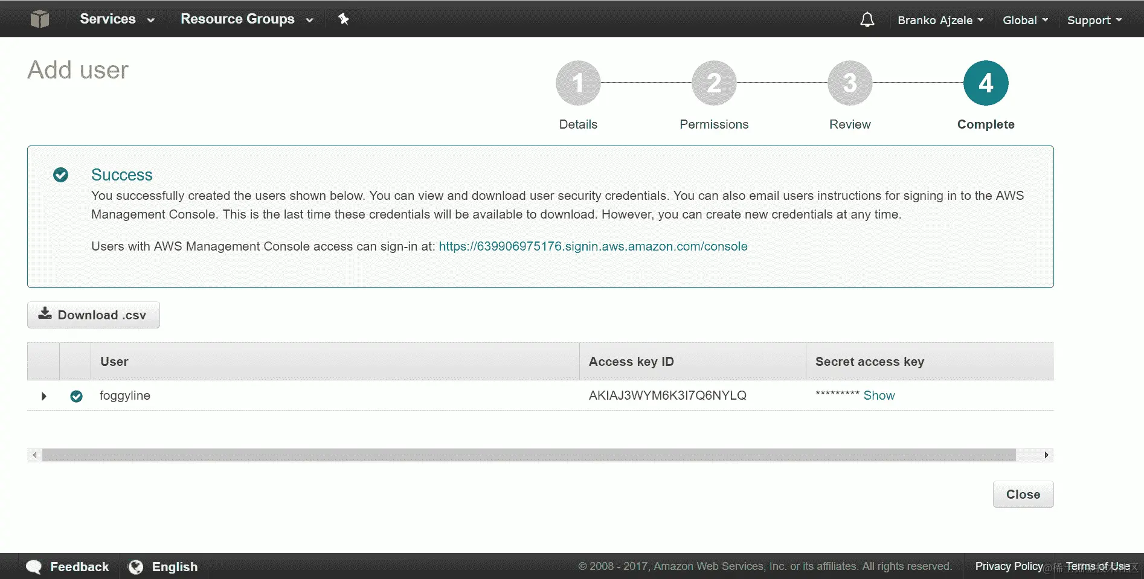Open the Support menu
1144x579 pixels.
(x=1094, y=20)
